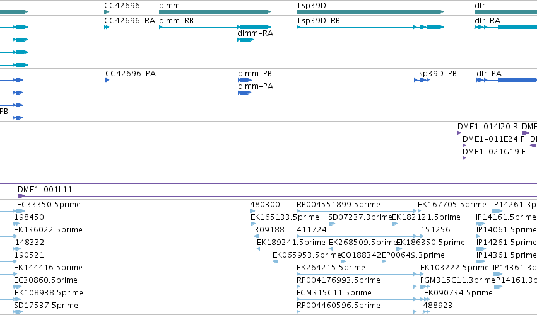Select the FGM315C11.5prime EST label
This screenshot has height=315, width=537.
pos(334,293)
